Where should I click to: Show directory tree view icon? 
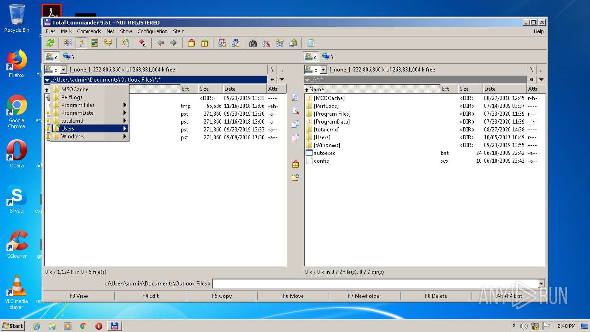[108, 43]
